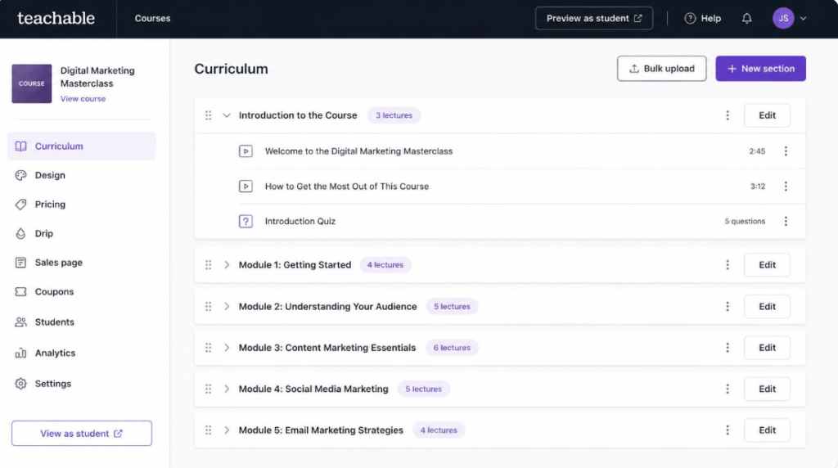Viewport: 838px width, 468px height.
Task: Click video icon of Welcome lecture
Action: pyautogui.click(x=246, y=151)
